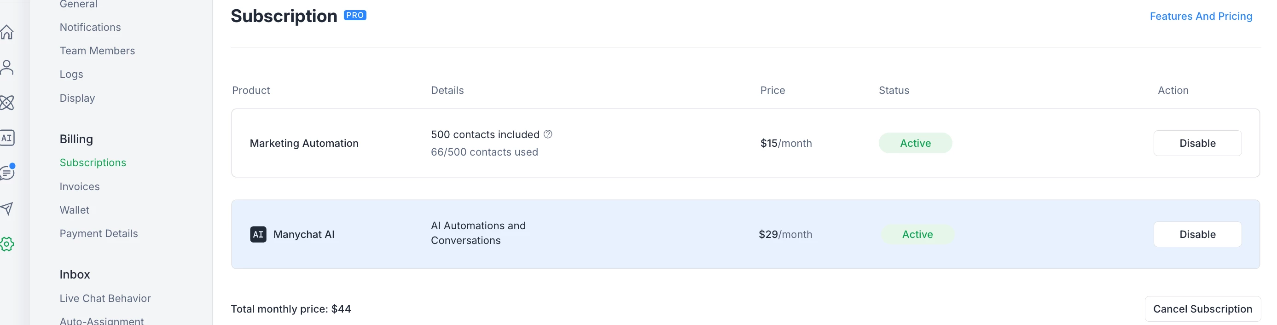
Task: Open the AI icon in left rail
Action: point(7,138)
